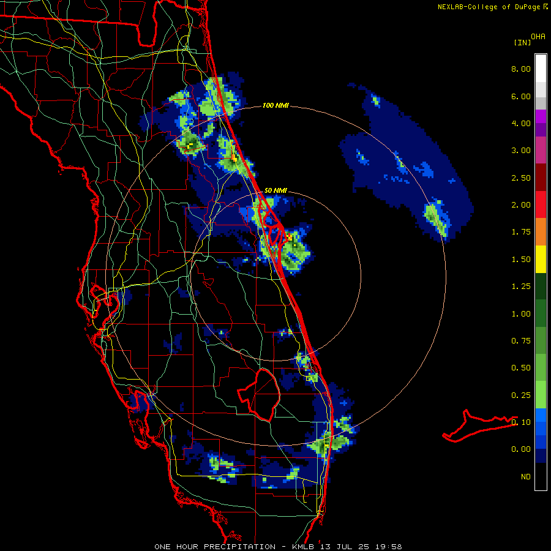Click the [IN] units label
The image size is (551, 551).
coord(522,42)
